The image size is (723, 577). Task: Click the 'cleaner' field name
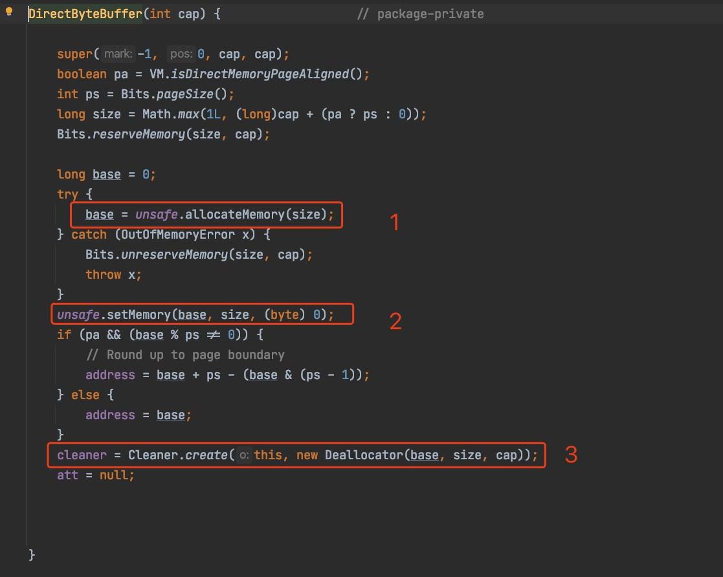click(x=82, y=455)
